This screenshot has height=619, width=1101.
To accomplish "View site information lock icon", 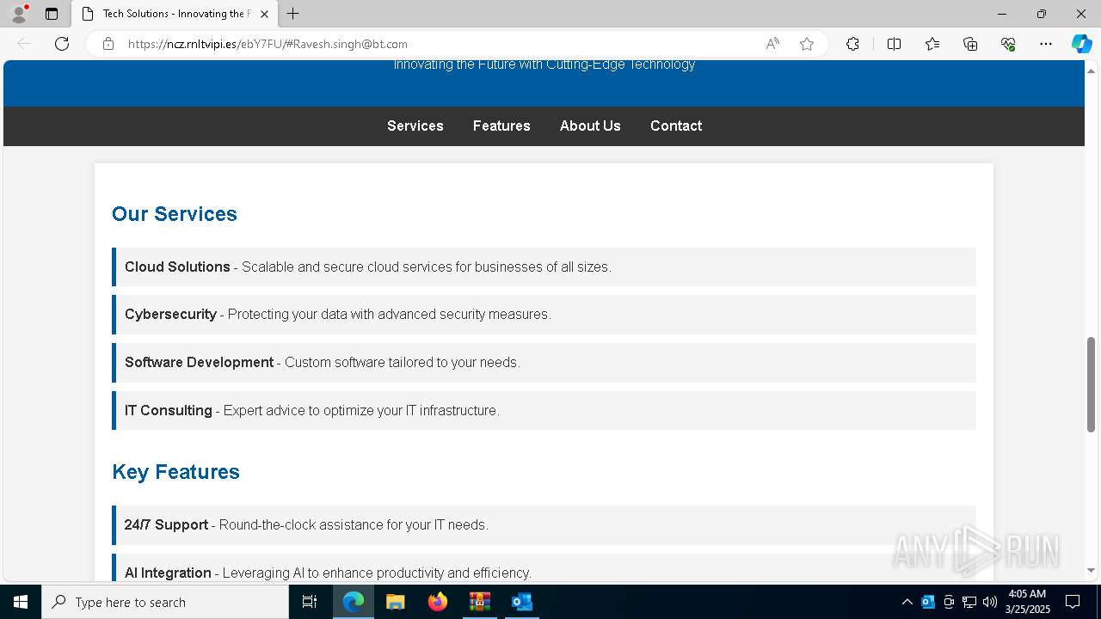I will pos(108,44).
